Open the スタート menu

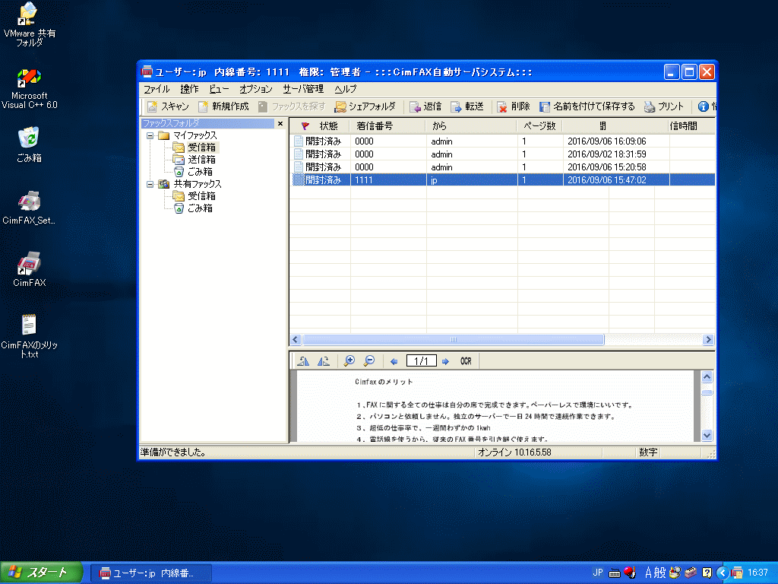41,573
